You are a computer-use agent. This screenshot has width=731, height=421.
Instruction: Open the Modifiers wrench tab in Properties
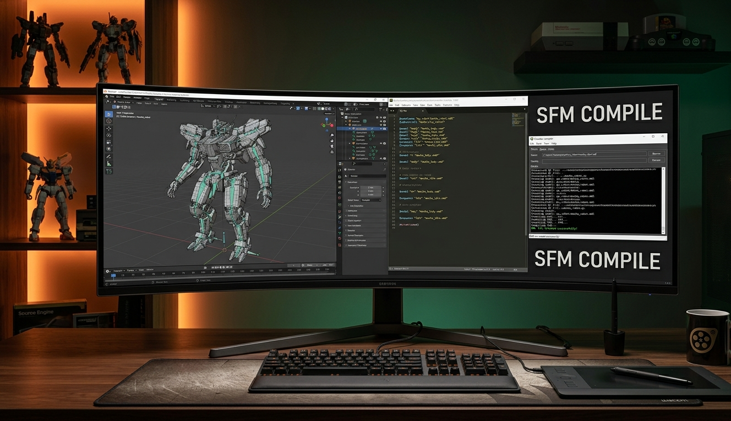(x=340, y=217)
